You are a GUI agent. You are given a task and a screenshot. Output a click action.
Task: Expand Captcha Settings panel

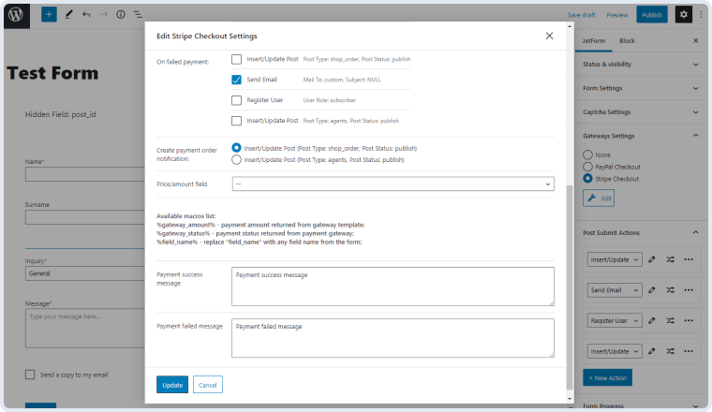(x=641, y=112)
